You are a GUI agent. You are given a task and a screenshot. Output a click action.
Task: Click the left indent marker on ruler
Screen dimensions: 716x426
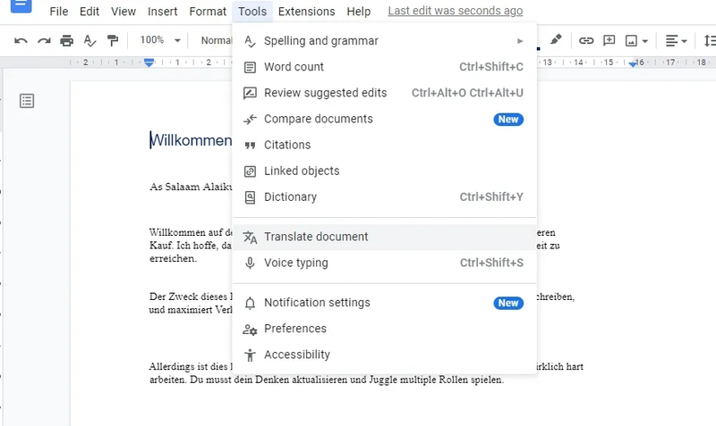tap(149, 63)
